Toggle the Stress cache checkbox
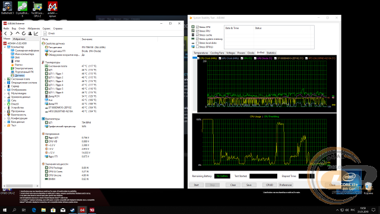Screen dimensions: 380x214 [198, 35]
